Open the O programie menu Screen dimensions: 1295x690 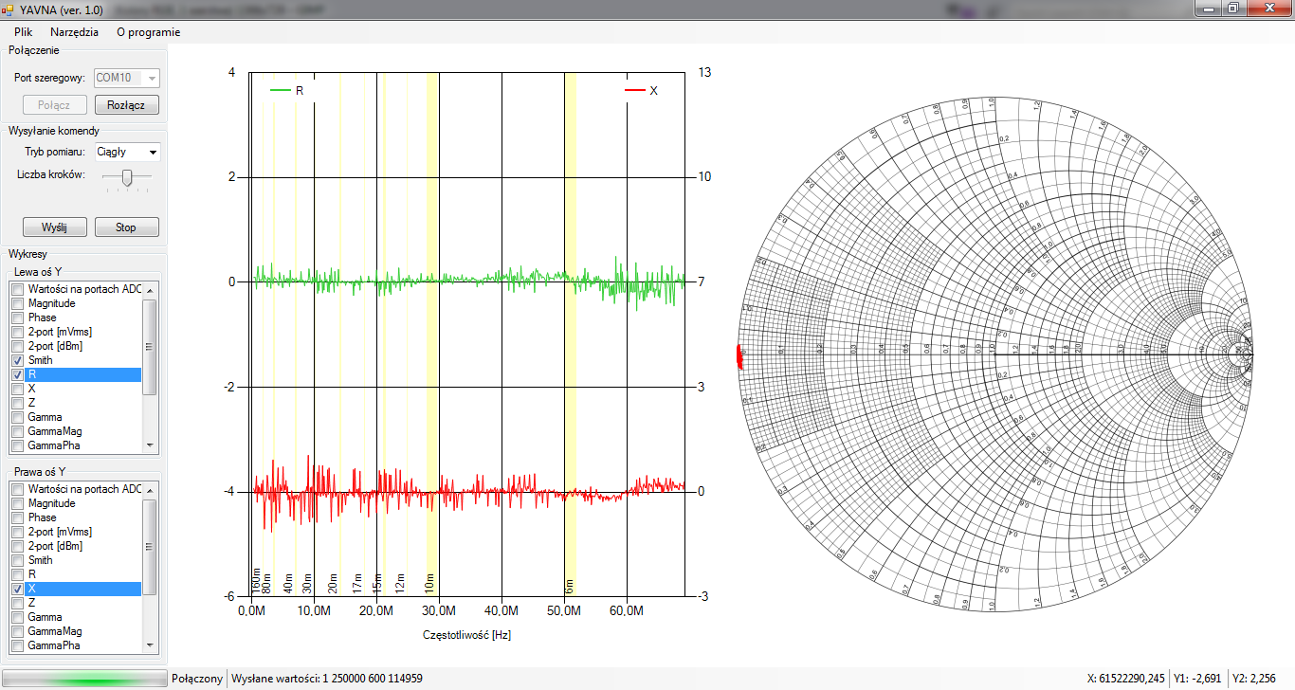pyautogui.click(x=148, y=32)
